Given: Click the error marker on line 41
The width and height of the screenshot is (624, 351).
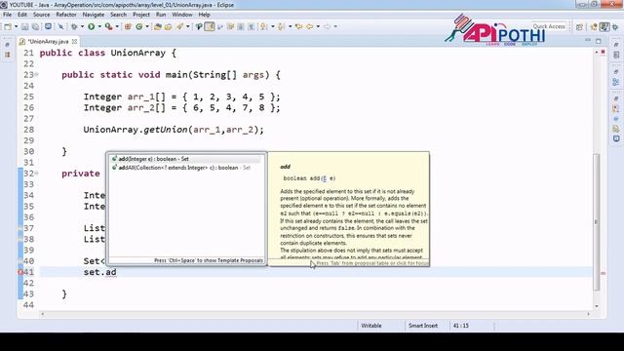Looking at the screenshot, I should pyautogui.click(x=20, y=272).
